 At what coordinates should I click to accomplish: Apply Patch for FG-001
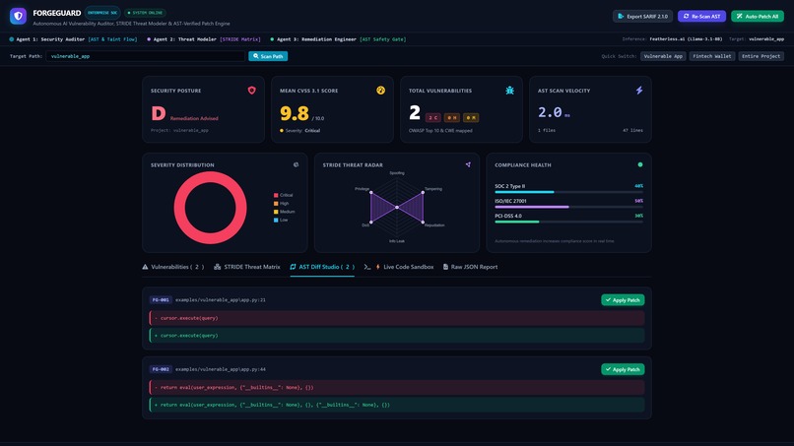[623, 299]
